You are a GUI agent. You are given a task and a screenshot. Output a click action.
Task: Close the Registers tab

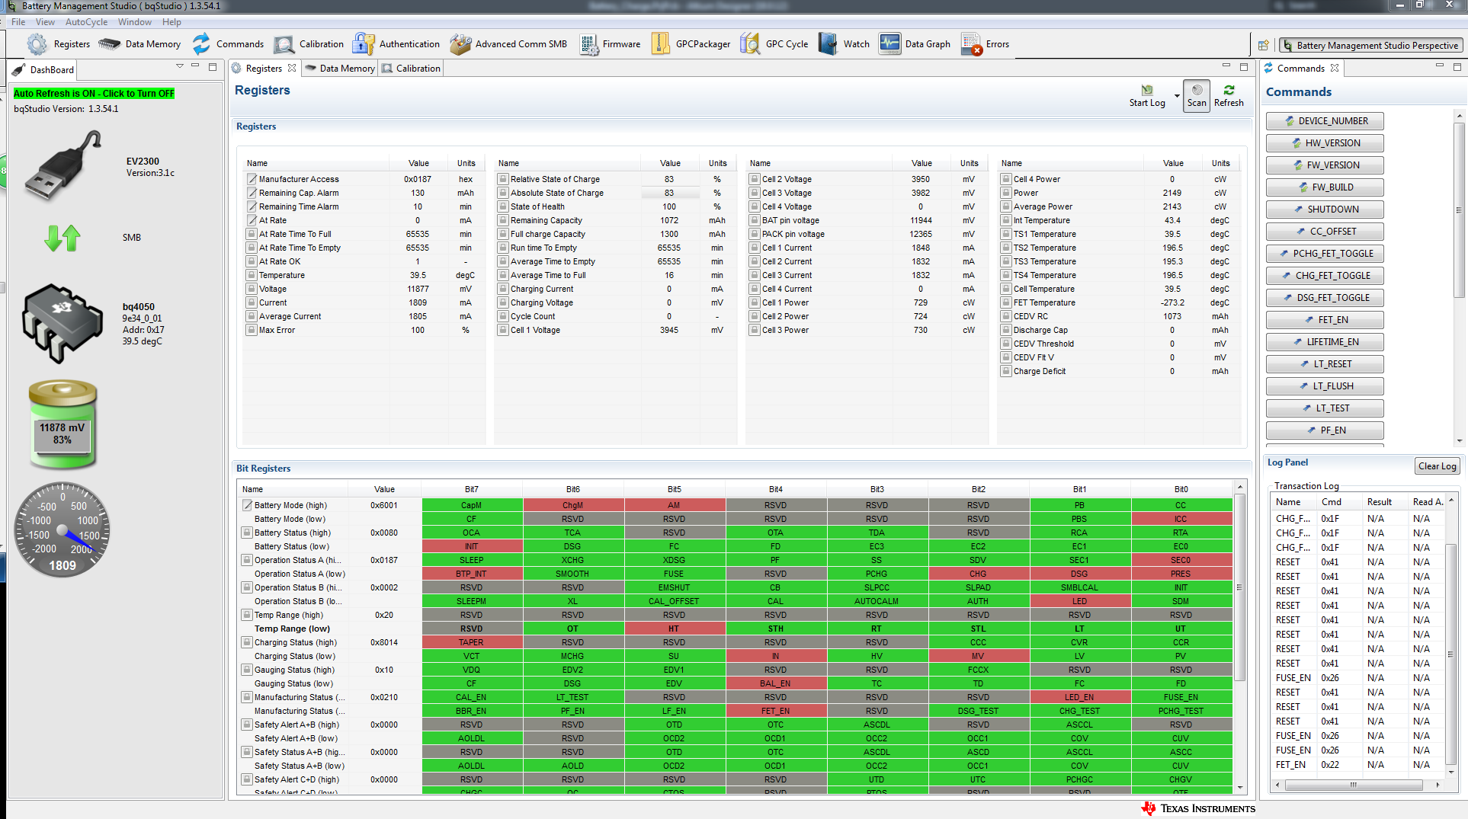[x=292, y=68]
